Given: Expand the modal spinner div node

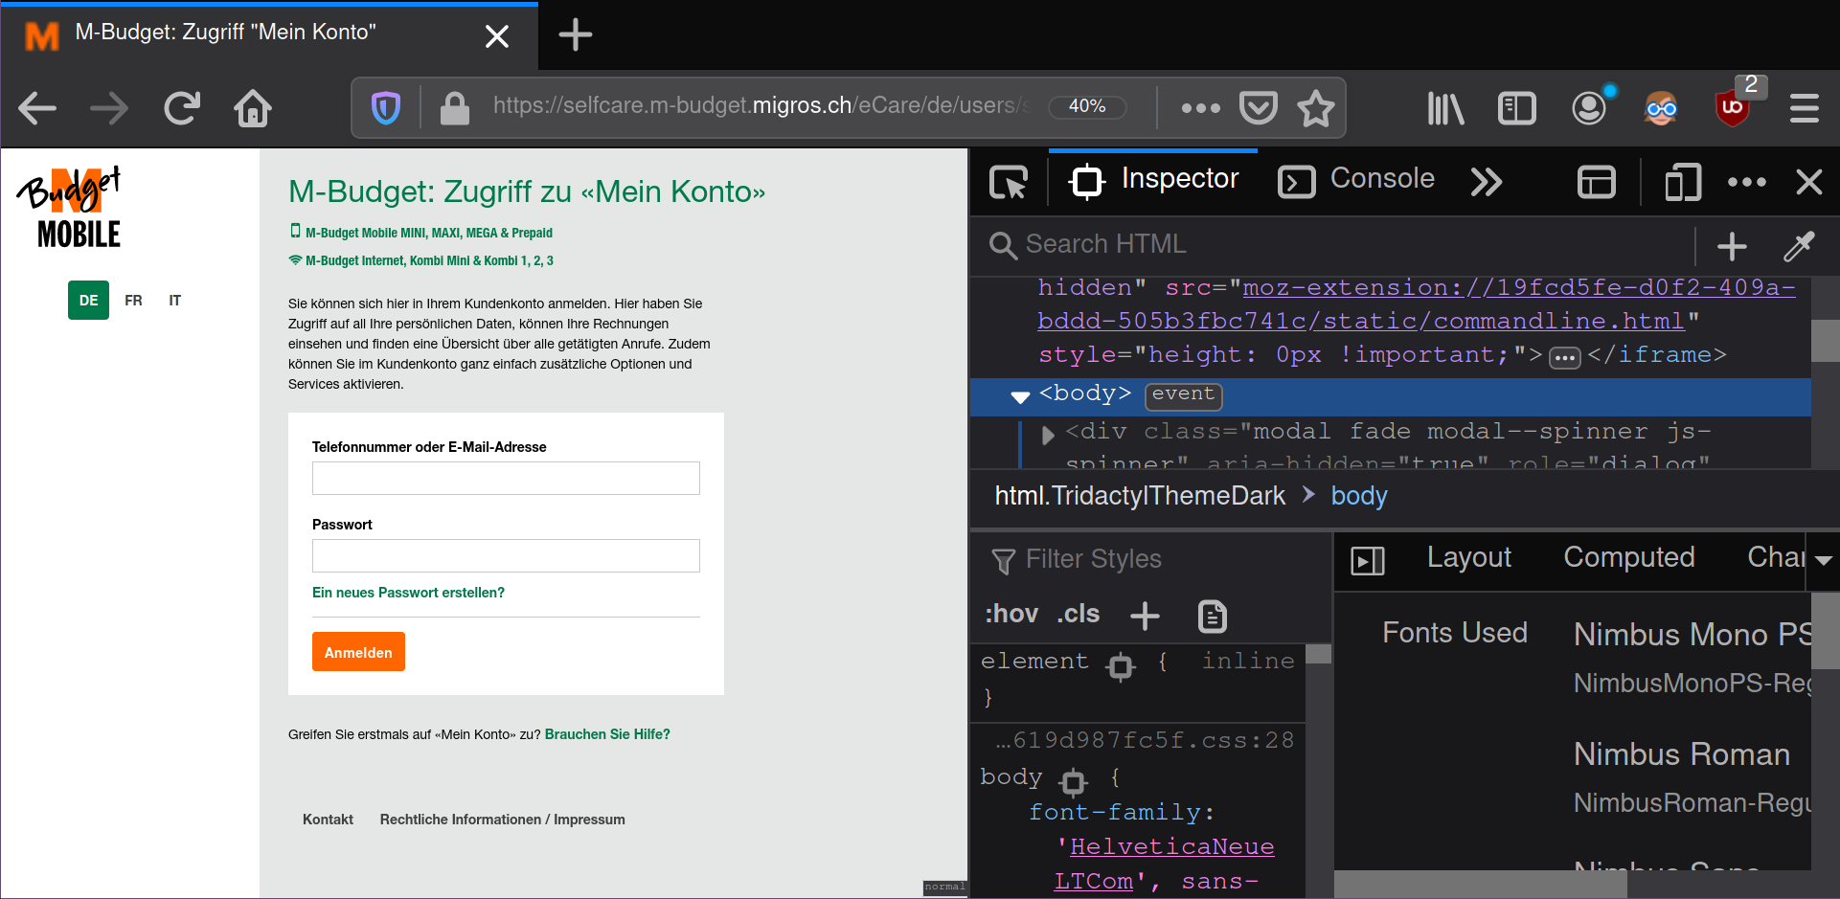Looking at the screenshot, I should (x=1048, y=436).
